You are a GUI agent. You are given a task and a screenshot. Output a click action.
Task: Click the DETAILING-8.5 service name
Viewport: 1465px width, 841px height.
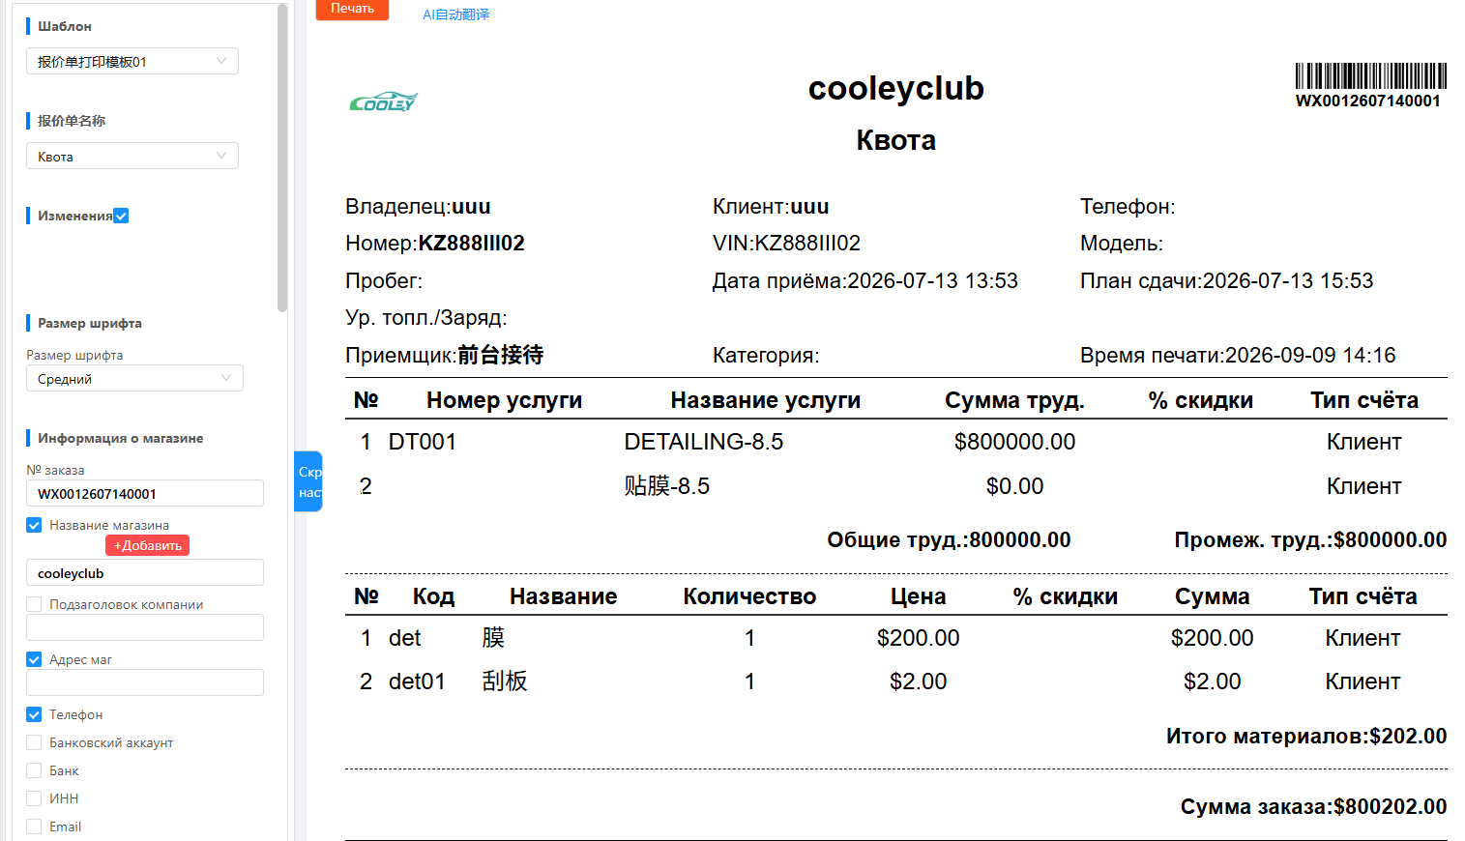click(x=704, y=442)
